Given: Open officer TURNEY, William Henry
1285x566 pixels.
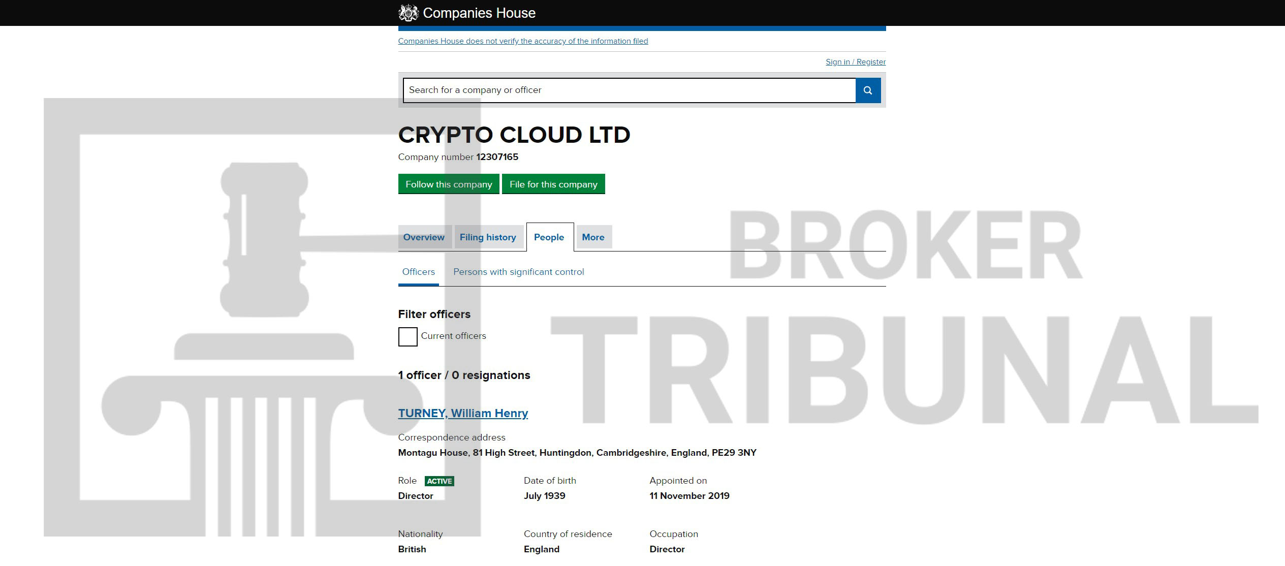Looking at the screenshot, I should [463, 413].
